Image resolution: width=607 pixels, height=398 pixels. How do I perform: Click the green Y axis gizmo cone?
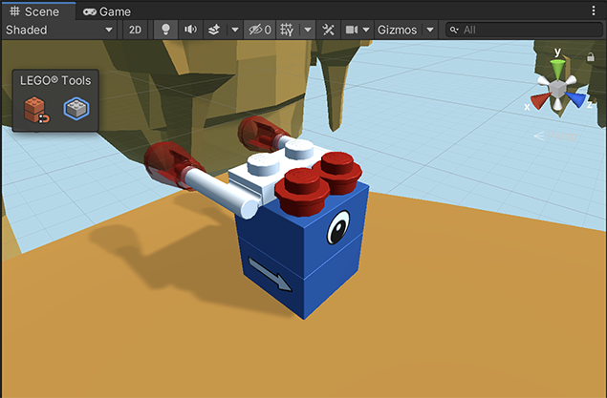click(x=557, y=69)
